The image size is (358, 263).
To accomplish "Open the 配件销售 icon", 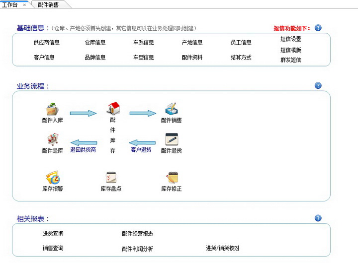I will [172, 109].
